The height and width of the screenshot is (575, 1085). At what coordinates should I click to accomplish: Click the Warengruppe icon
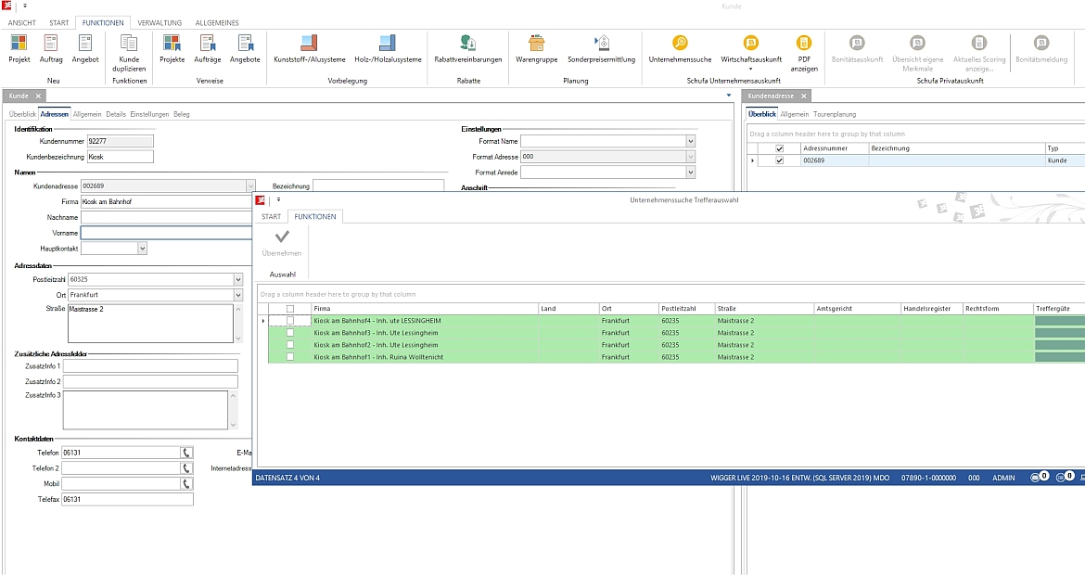tap(536, 44)
